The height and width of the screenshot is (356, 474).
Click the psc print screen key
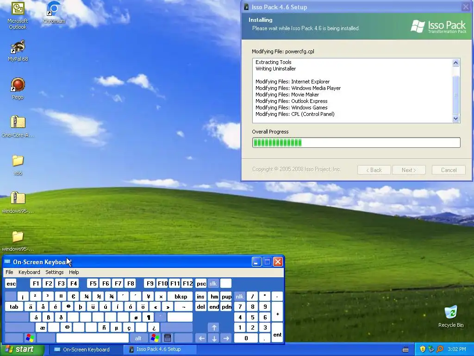tap(201, 284)
